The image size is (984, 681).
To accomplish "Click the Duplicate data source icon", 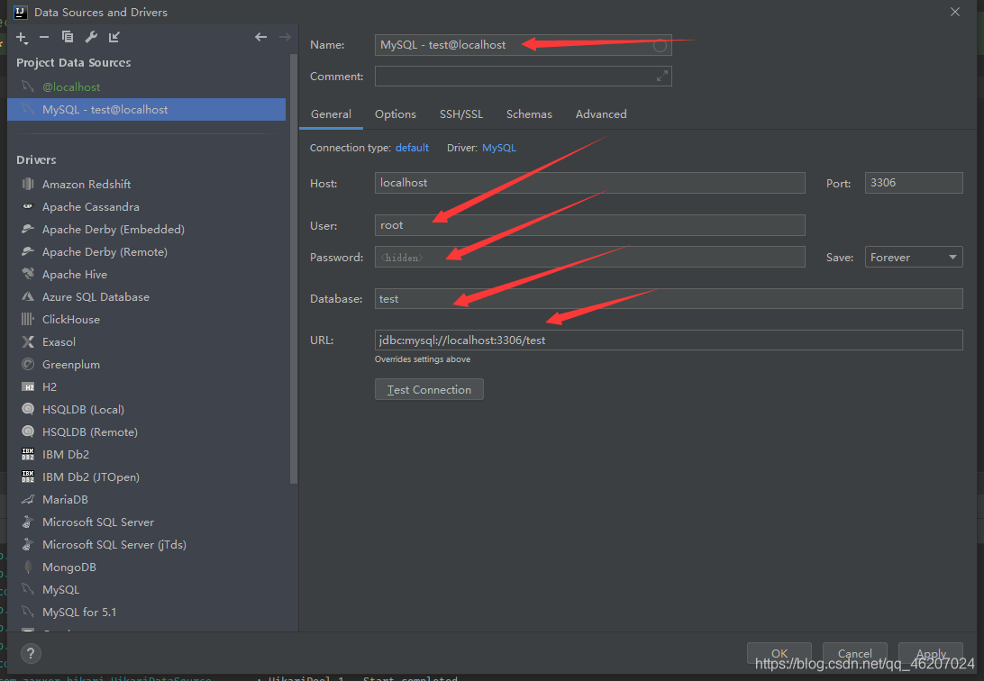I will point(68,37).
